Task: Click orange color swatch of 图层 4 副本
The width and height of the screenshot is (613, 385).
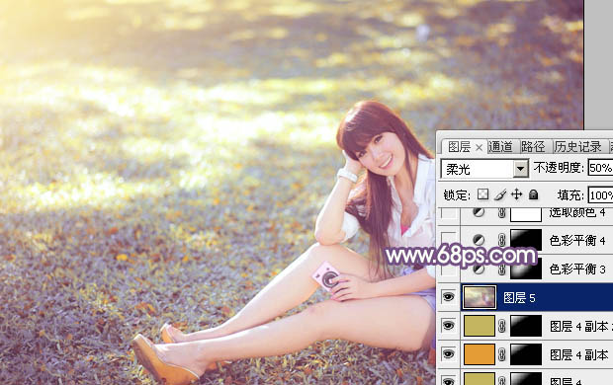Action: click(480, 354)
